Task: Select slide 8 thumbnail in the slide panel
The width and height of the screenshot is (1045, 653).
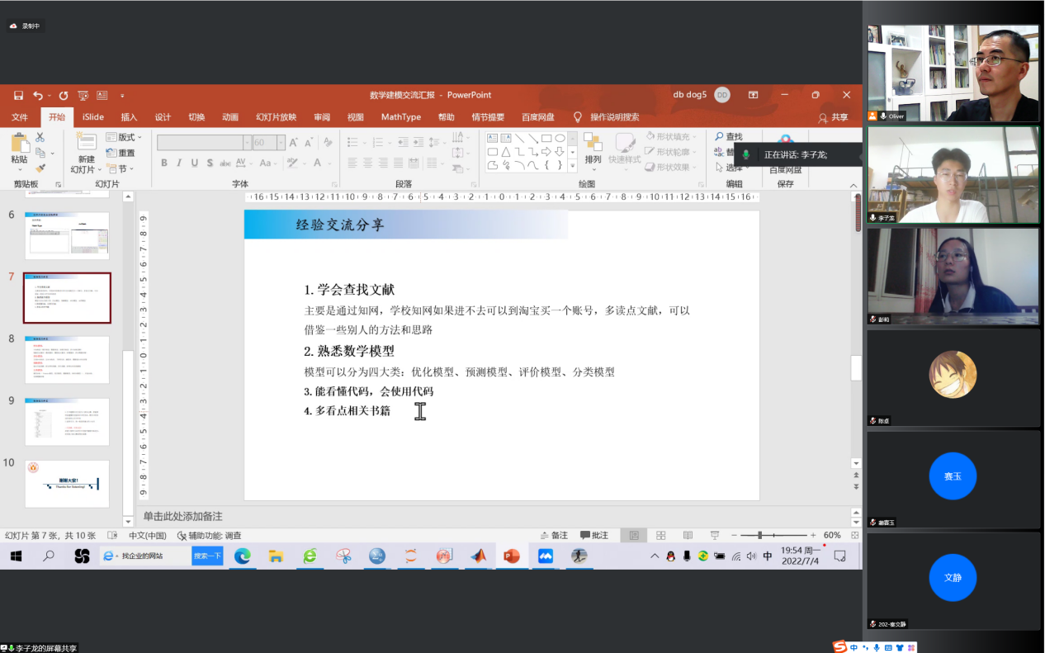Action: pyautogui.click(x=67, y=360)
